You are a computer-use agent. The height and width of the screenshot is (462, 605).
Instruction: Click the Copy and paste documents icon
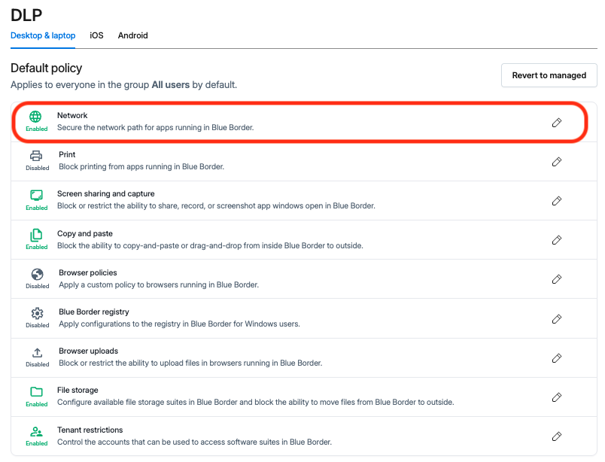pos(36,235)
